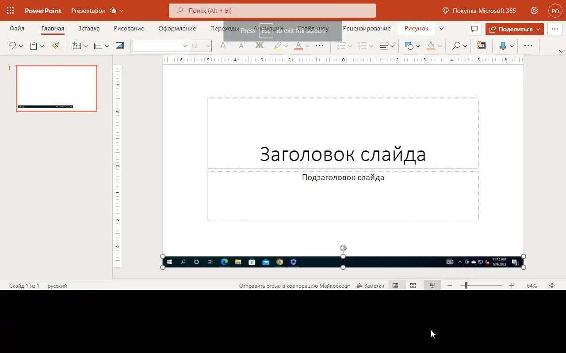566x353 pixels.
Task: Click the Dictate microphone icon
Action: (503, 45)
